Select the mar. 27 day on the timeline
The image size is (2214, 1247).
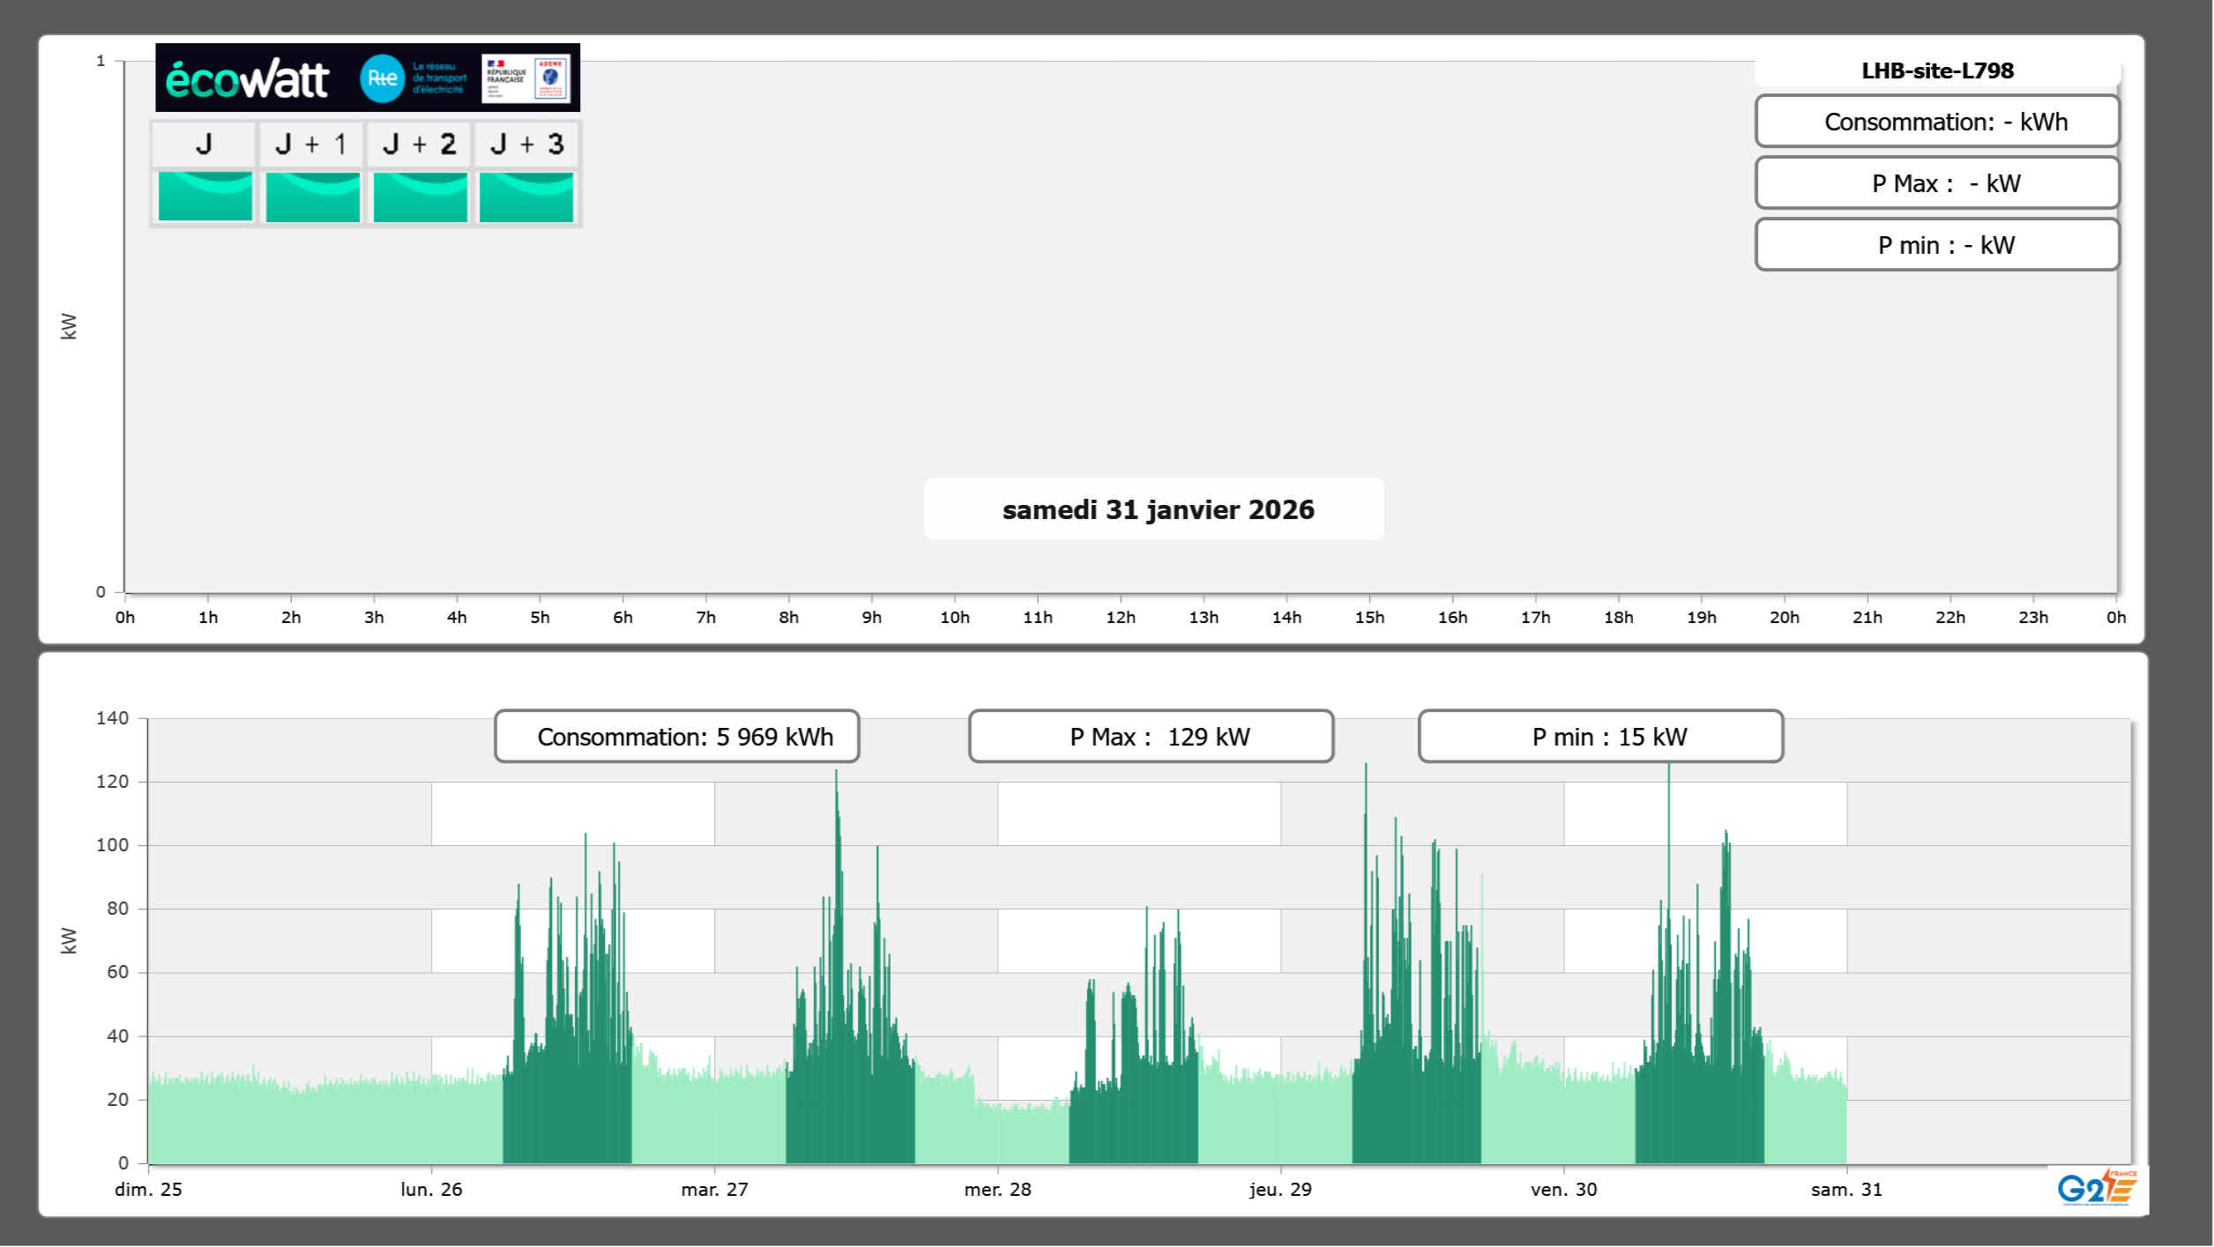click(714, 1189)
